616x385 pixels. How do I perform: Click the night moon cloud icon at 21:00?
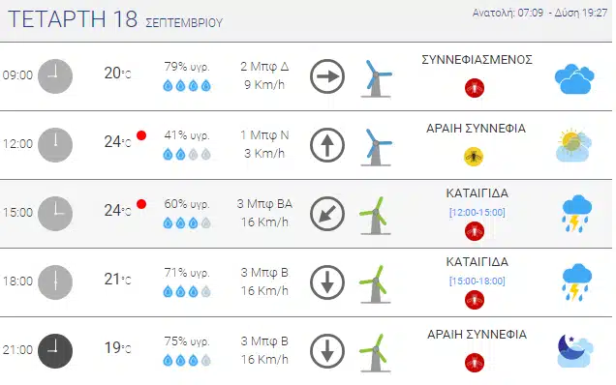pyautogui.click(x=575, y=350)
